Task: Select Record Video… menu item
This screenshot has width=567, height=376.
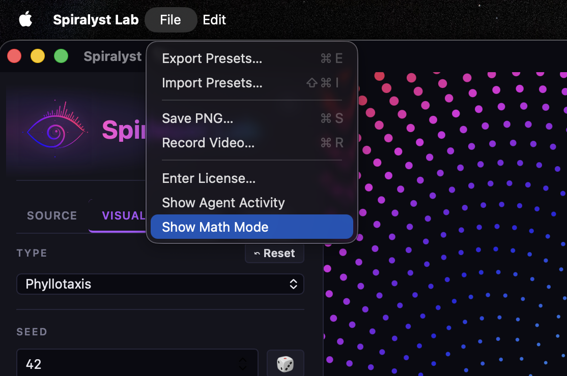Action: pos(251,143)
